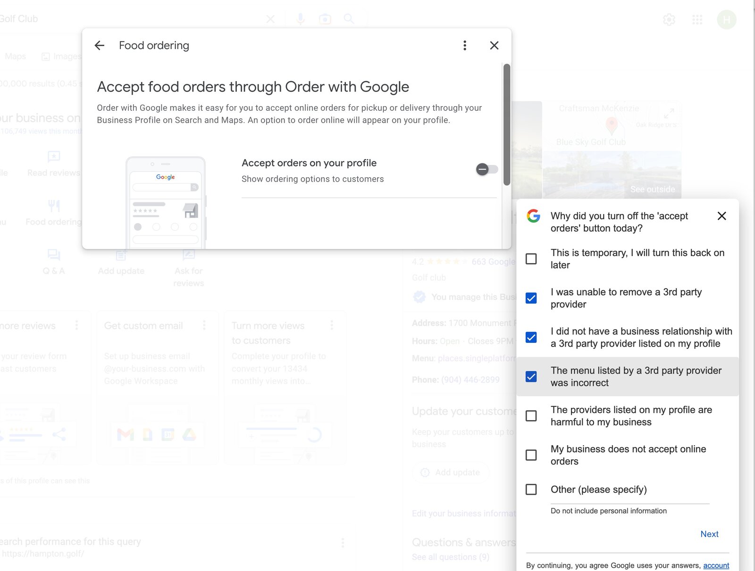Go back using Food ordering arrow

99,45
